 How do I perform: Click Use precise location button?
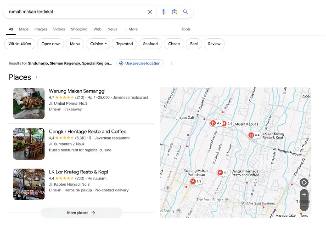tap(140, 63)
